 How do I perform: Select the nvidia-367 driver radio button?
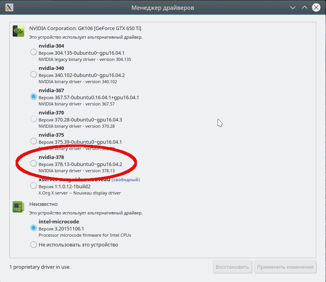coord(34,96)
